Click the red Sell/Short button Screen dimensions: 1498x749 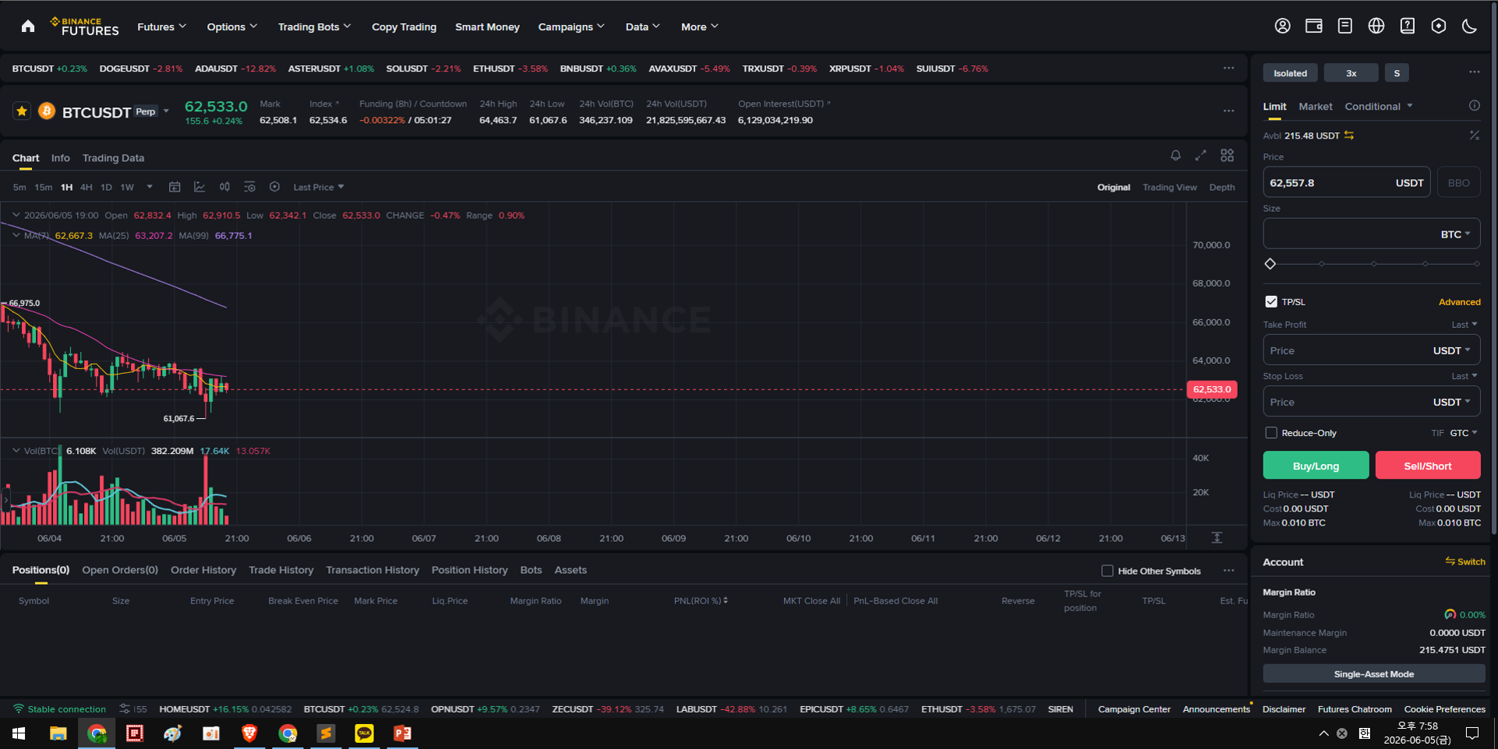pyautogui.click(x=1428, y=466)
